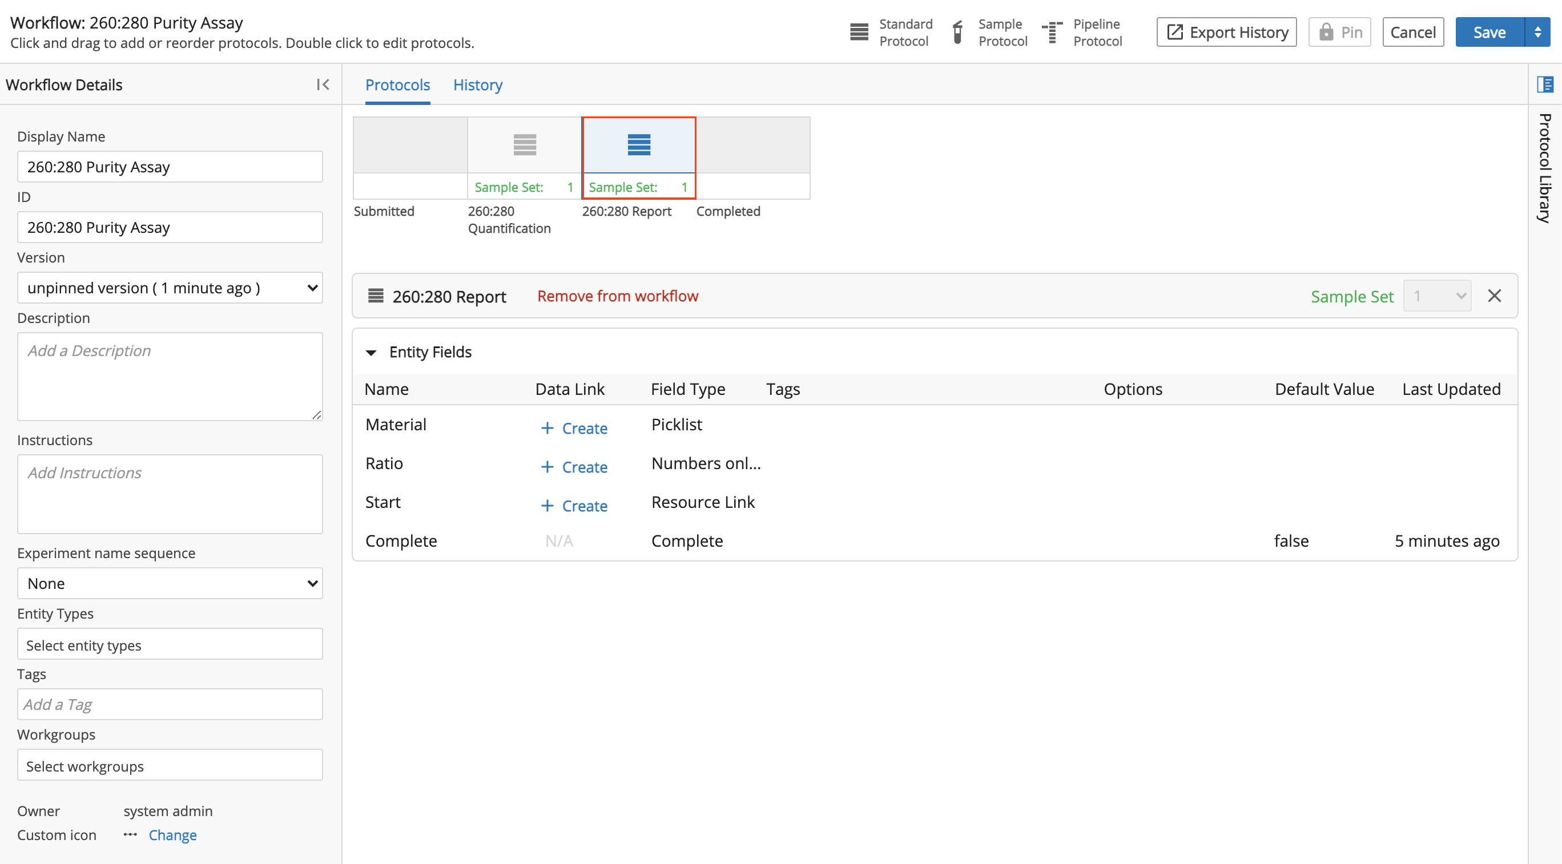
Task: Click the Picklist field type cell
Action: coord(676,425)
